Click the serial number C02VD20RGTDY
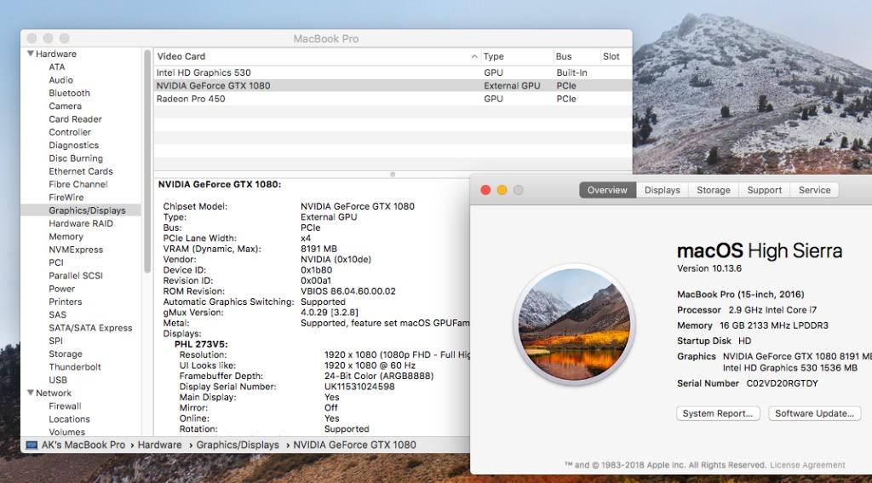 pos(782,383)
